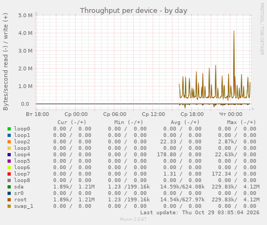The image size is (267, 225).
Task: Select the sda legend label
Action: tap(19, 187)
